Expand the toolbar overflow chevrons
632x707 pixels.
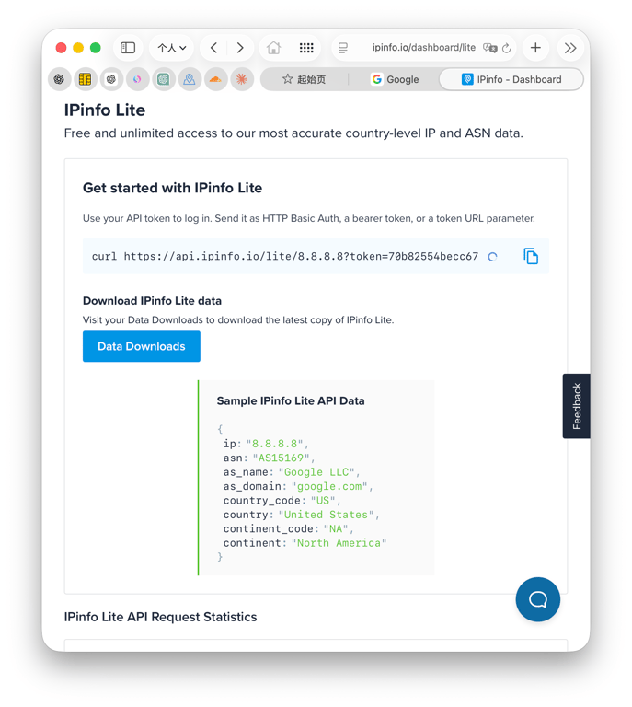(570, 48)
